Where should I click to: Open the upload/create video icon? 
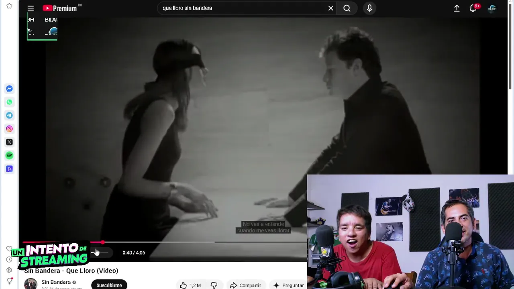457,8
